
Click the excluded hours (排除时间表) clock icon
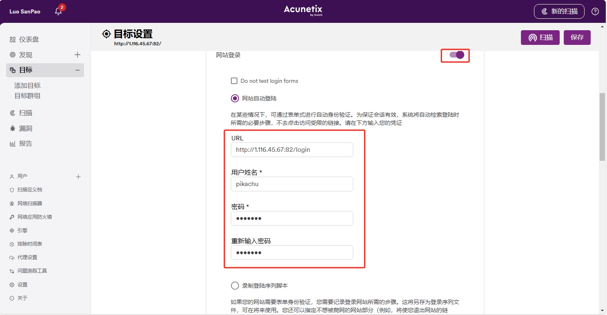tap(12, 244)
